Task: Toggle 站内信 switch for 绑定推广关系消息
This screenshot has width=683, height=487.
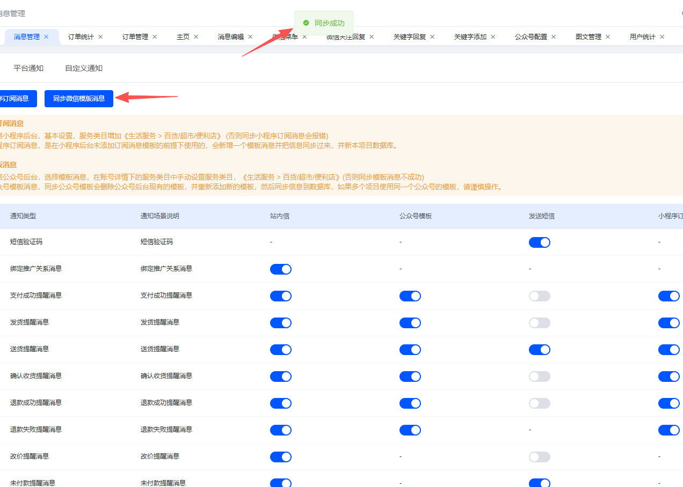Action: (281, 269)
